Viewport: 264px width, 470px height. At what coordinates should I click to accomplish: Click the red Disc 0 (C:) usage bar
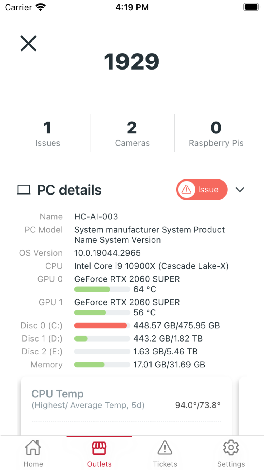click(102, 325)
